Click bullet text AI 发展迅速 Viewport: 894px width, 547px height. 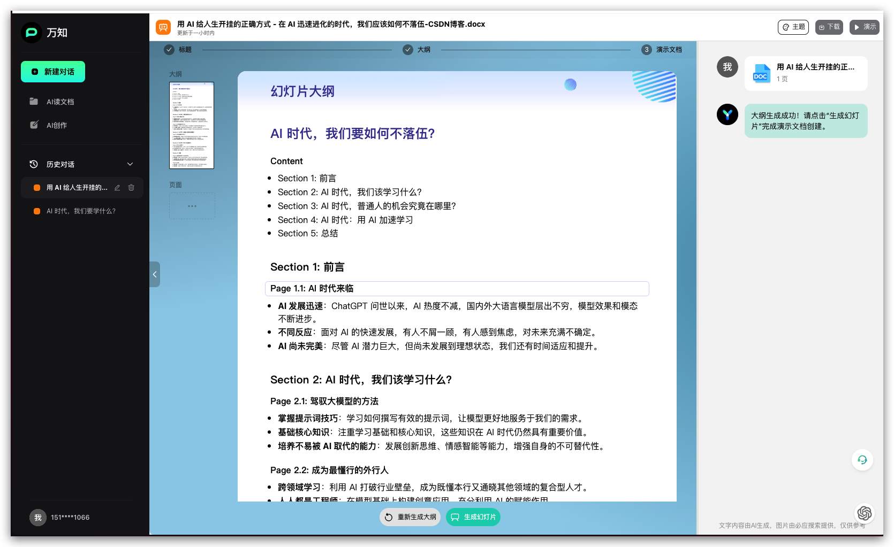click(x=300, y=306)
